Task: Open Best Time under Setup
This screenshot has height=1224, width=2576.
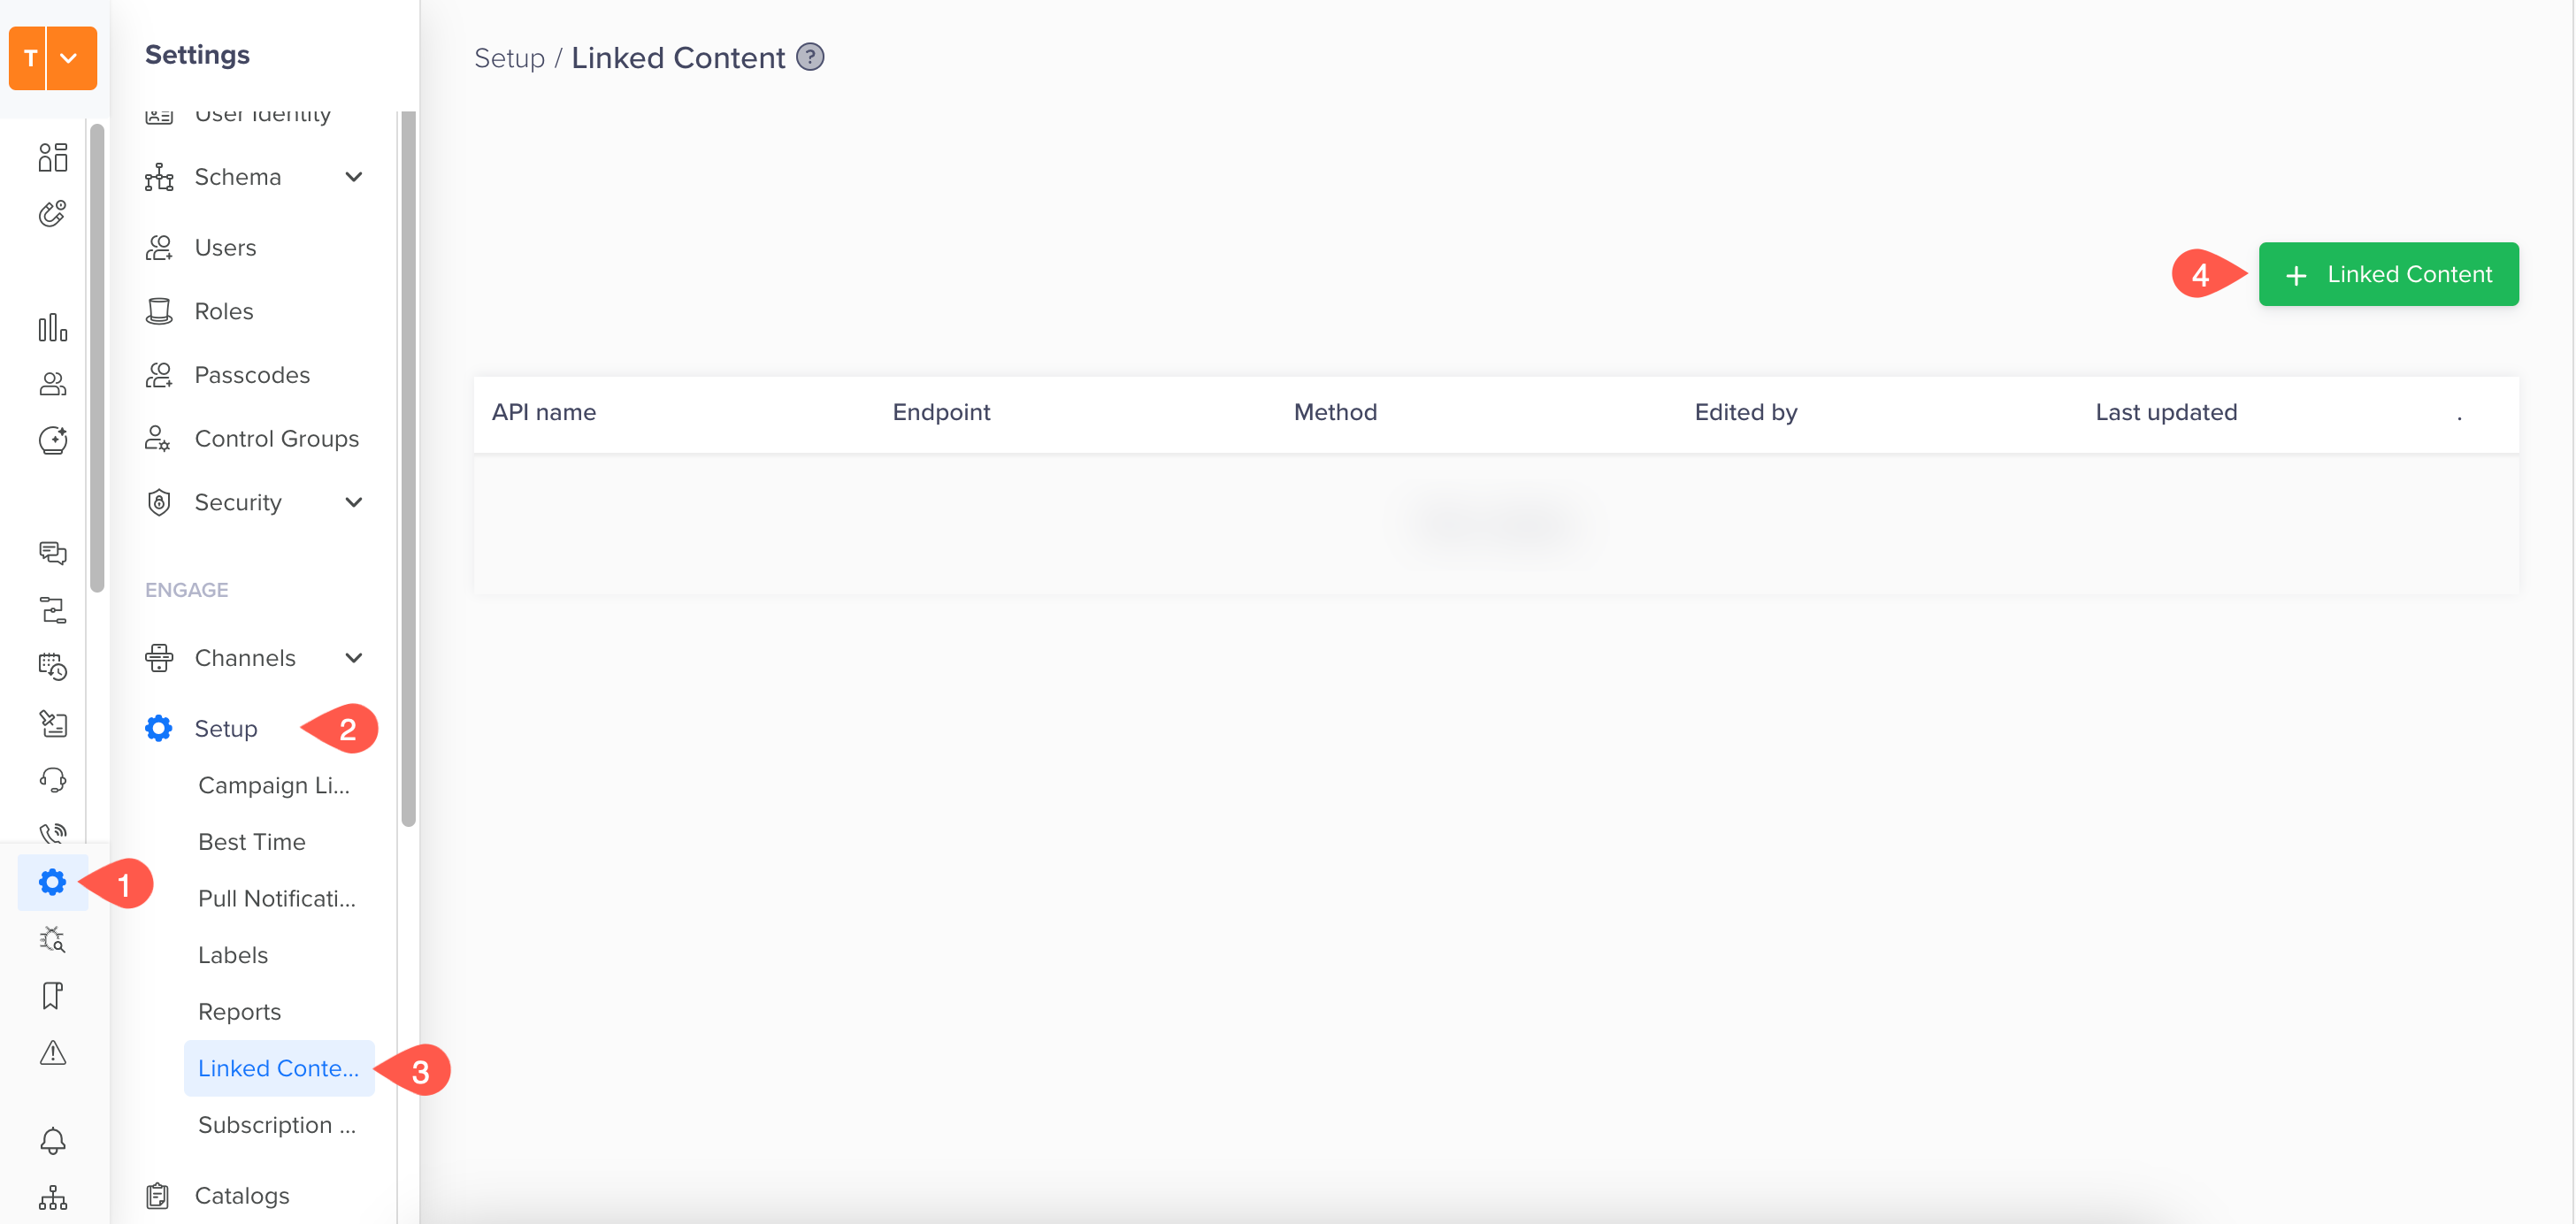Action: tap(252, 842)
